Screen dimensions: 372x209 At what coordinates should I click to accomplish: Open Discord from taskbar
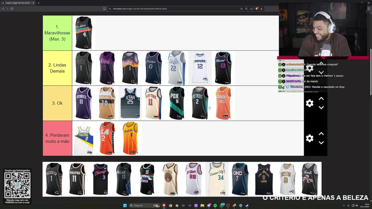pyautogui.click(x=209, y=206)
